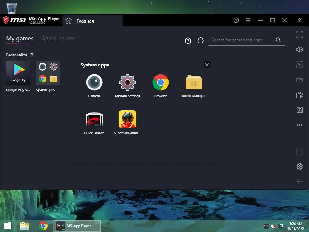Image resolution: width=309 pixels, height=232 pixels.
Task: Open the hamburger menu
Action: 248,20
